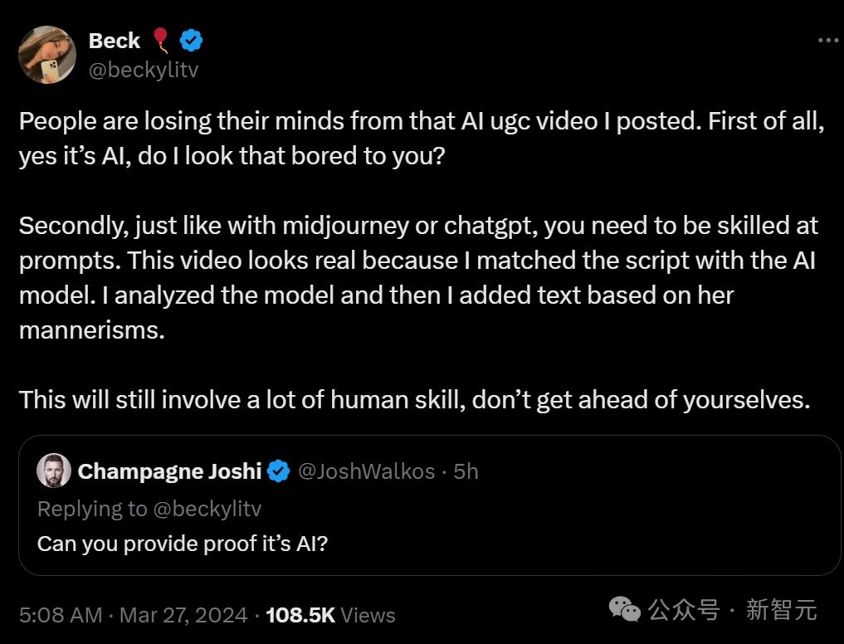Open the Champagne Joshi display name
This screenshot has width=844, height=644.
click(169, 471)
